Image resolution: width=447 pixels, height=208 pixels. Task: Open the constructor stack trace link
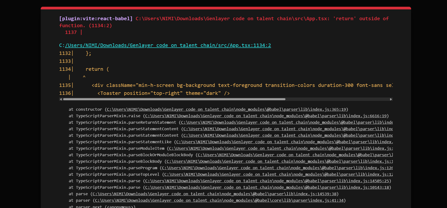[227, 109]
